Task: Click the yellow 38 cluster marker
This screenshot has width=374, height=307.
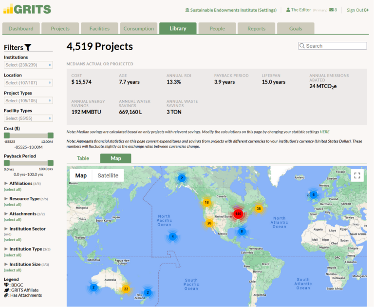Action: [259, 209]
